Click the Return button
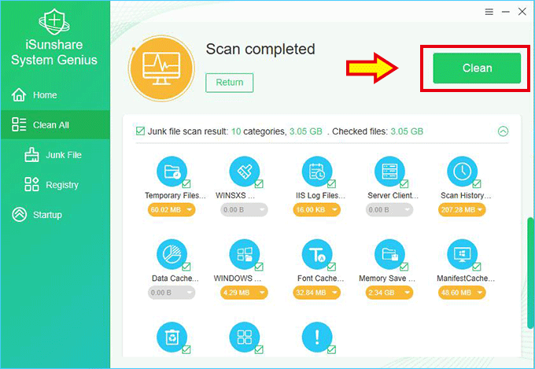Viewport: 535px width, 369px height. pyautogui.click(x=230, y=83)
